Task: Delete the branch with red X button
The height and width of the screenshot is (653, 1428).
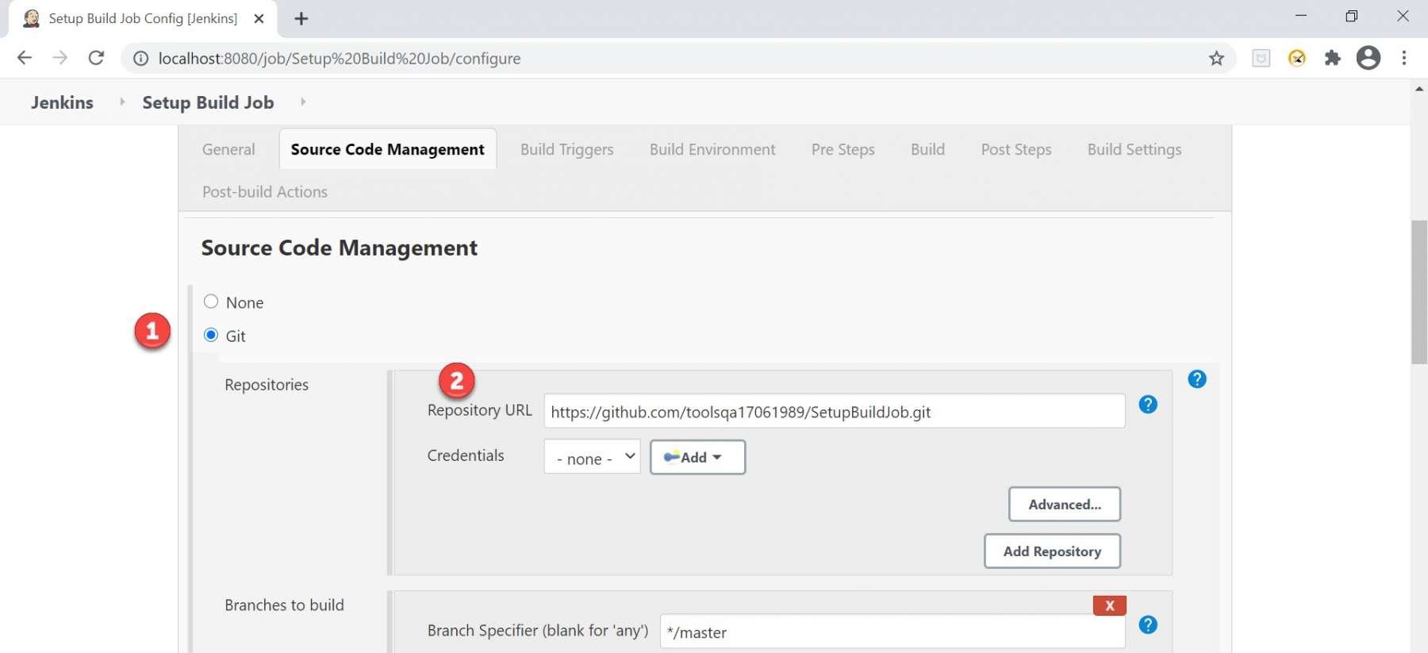Action: pos(1110,605)
